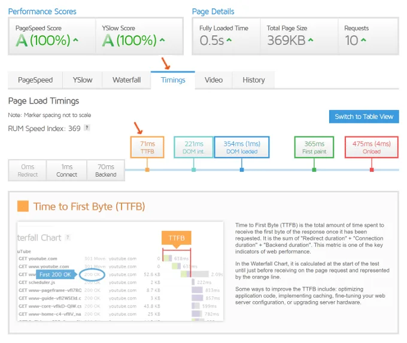Click the 1ms Connect box
This screenshot has height=343, width=407.
(x=66, y=171)
